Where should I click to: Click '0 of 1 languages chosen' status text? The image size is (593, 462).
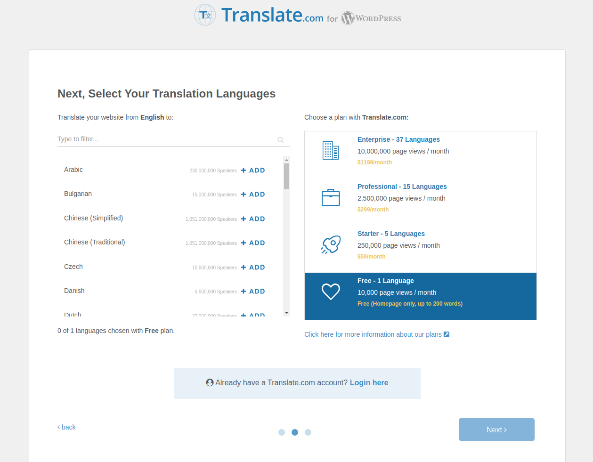pos(116,331)
